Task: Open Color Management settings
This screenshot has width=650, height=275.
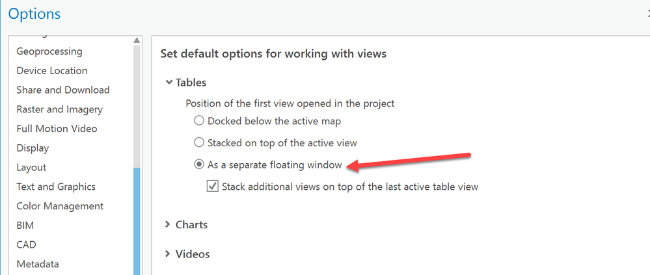Action: click(x=60, y=206)
